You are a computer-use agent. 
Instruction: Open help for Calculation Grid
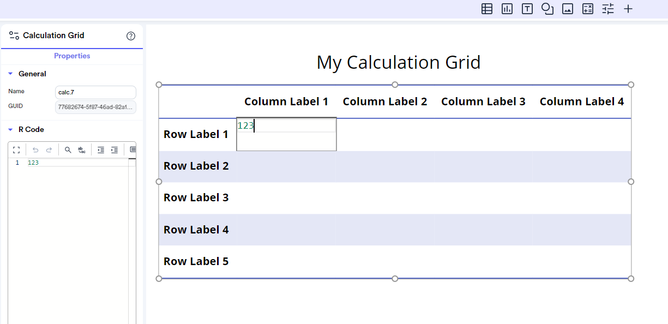click(131, 36)
